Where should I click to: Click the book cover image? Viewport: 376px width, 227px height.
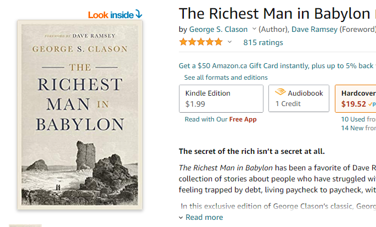pyautogui.click(x=80, y=115)
